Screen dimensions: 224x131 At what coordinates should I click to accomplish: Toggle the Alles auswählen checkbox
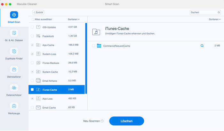[33, 19]
